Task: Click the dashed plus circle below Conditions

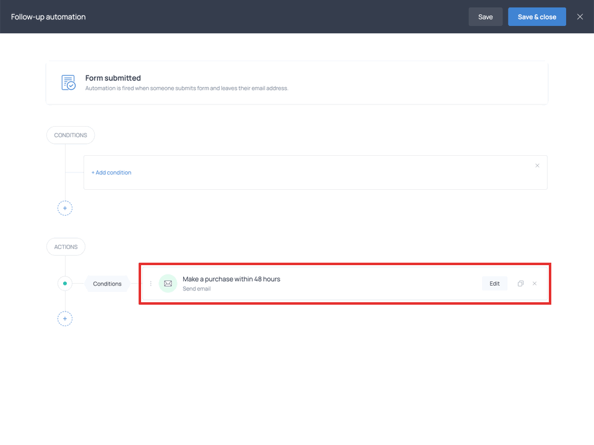Action: point(65,208)
